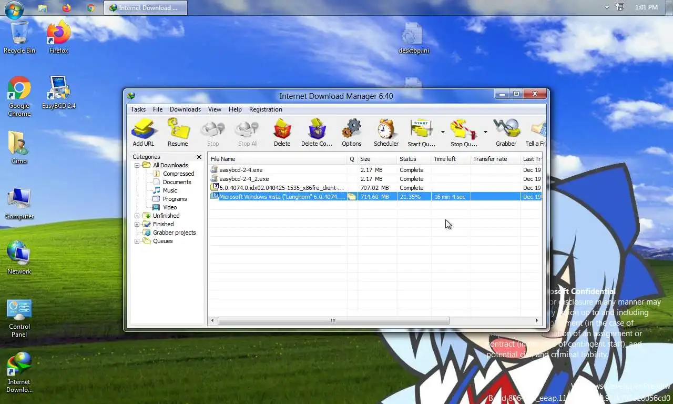Screen dimensions: 673x404
Task: Sort by Size column header
Action: tap(377, 159)
